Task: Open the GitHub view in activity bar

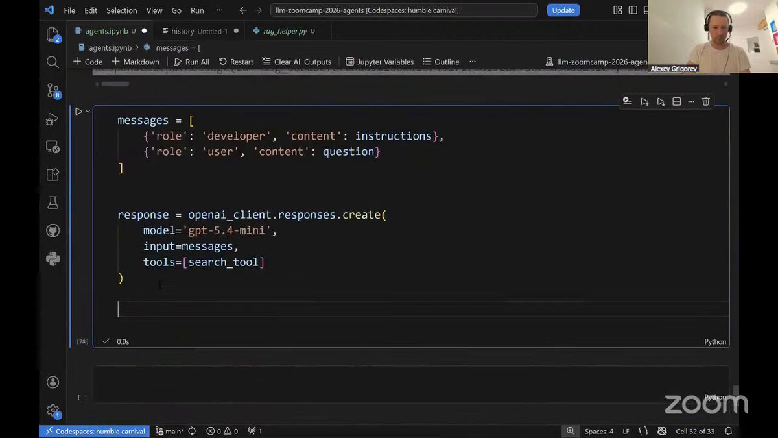Action: pyautogui.click(x=53, y=231)
